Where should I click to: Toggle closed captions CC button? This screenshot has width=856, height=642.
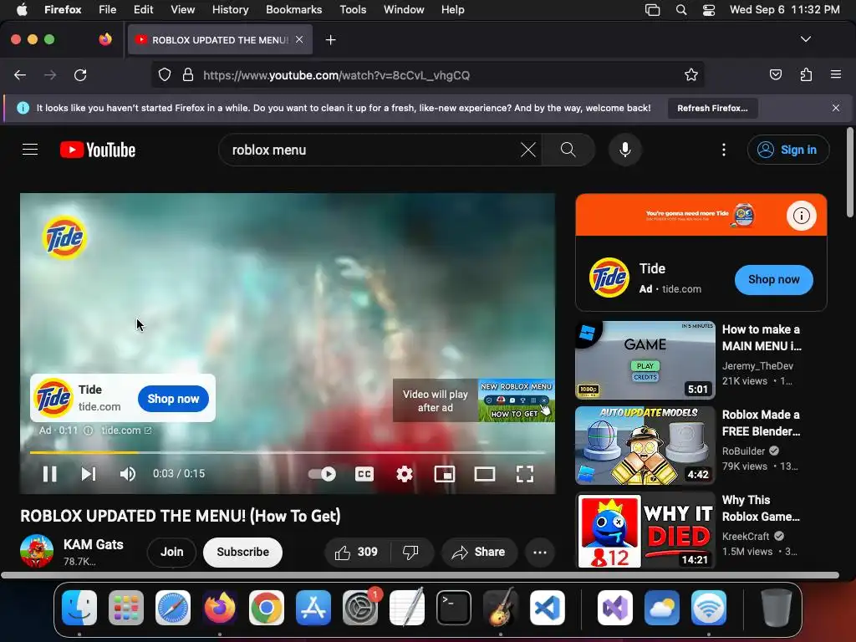point(364,474)
